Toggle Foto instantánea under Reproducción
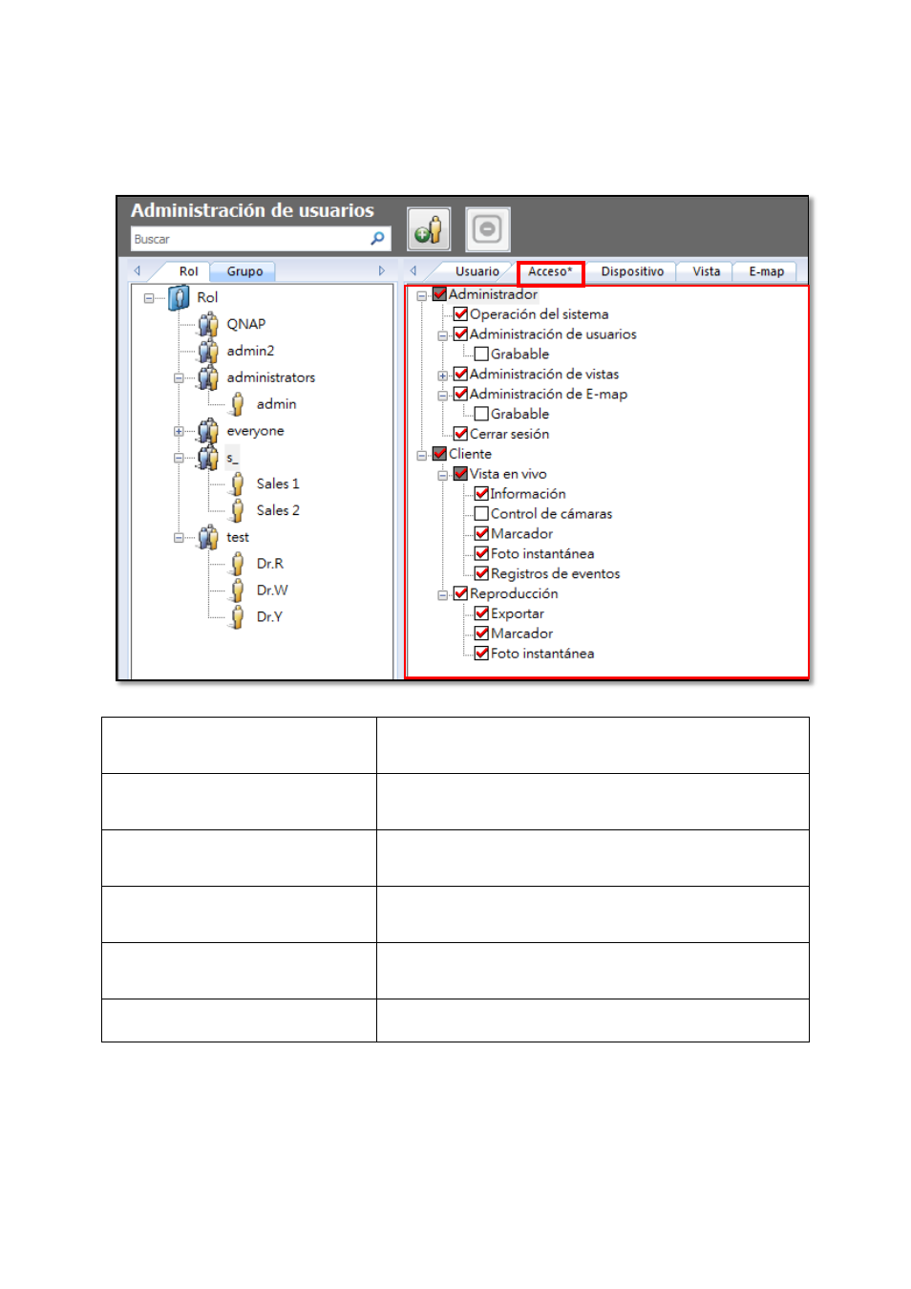The image size is (911, 1289). tap(481, 654)
